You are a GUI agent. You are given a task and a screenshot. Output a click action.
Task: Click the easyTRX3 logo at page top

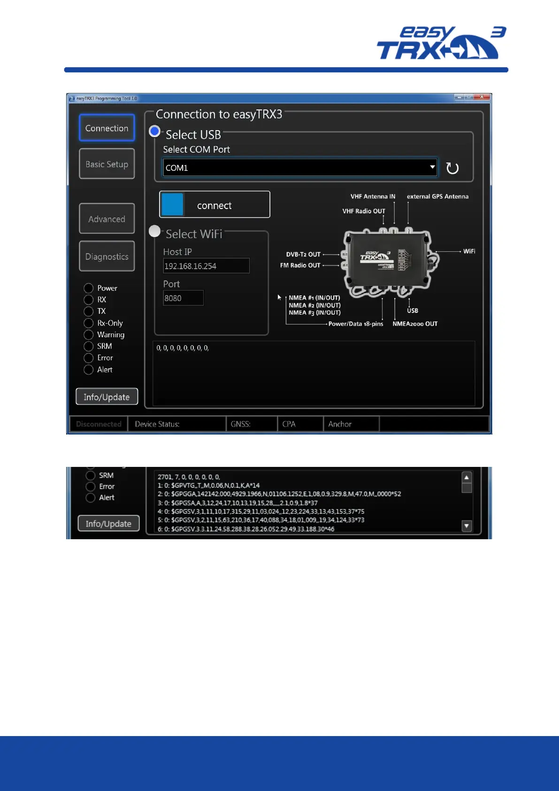[x=441, y=43]
